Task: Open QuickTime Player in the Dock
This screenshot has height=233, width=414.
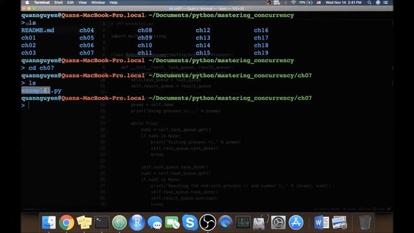Action: tap(225, 222)
